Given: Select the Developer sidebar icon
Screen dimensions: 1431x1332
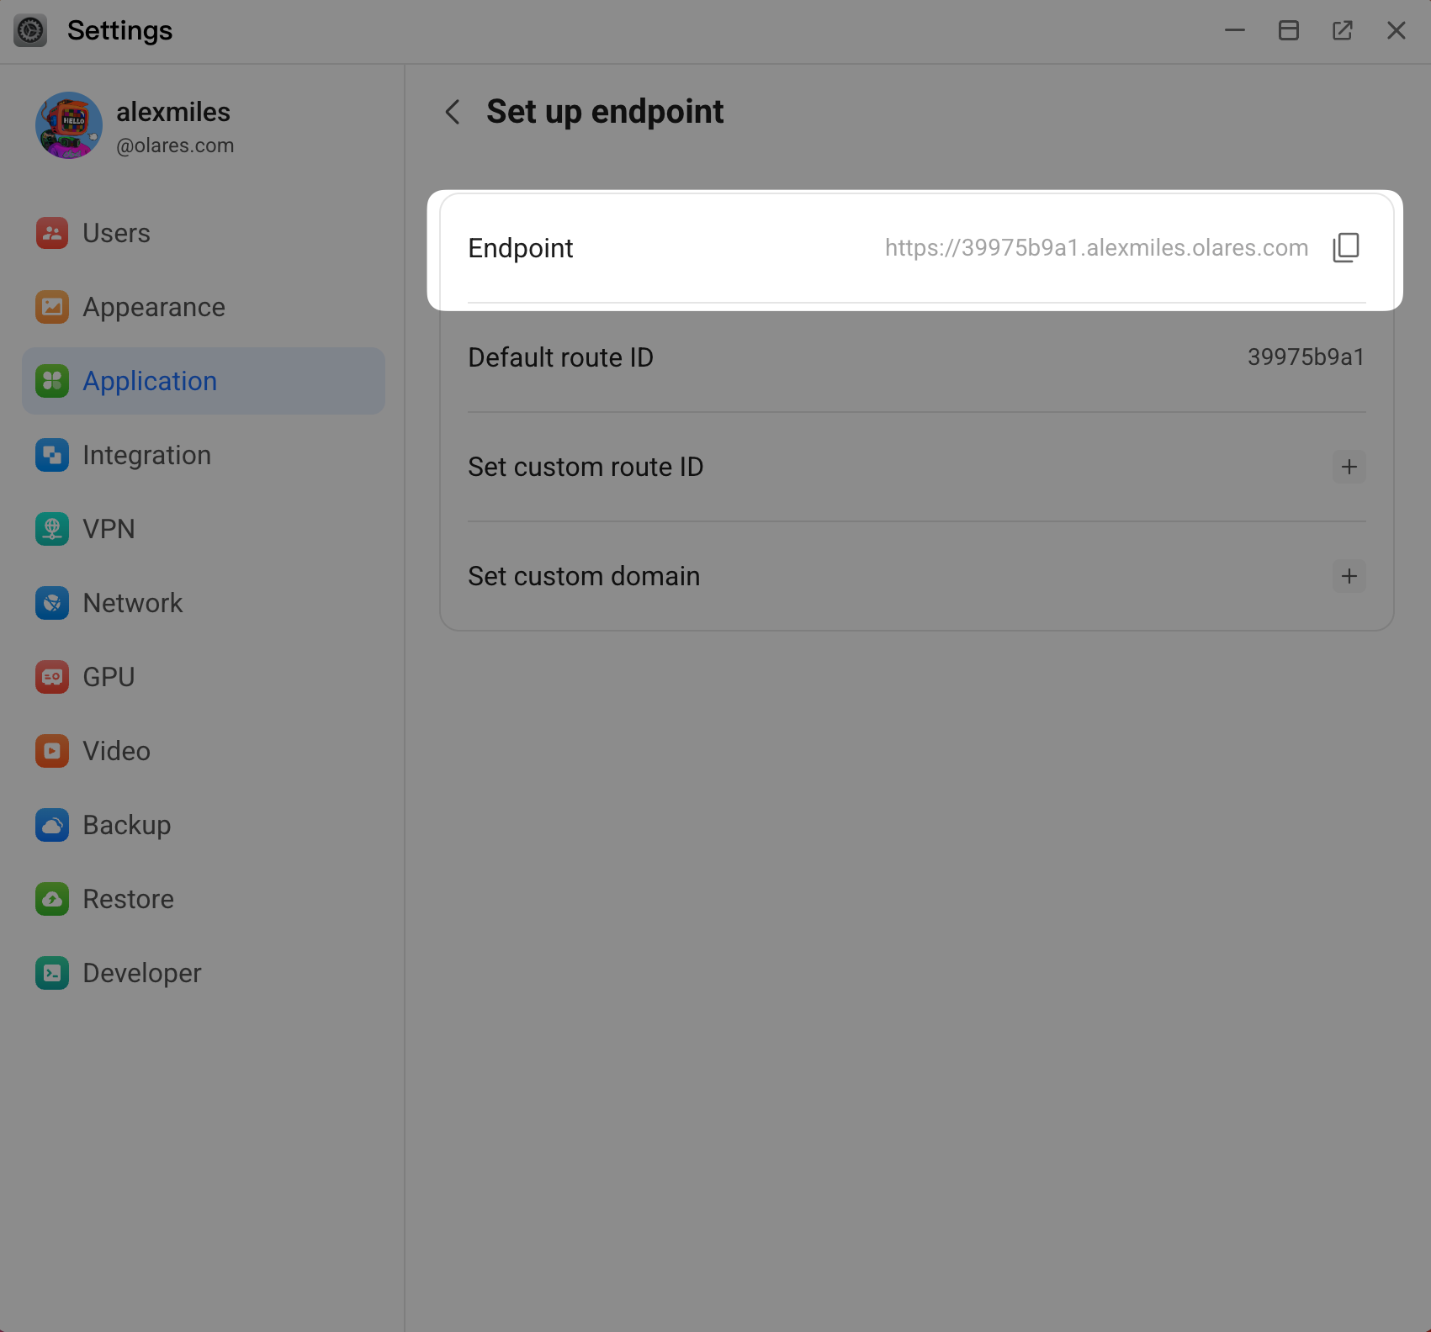Looking at the screenshot, I should click(x=51, y=973).
